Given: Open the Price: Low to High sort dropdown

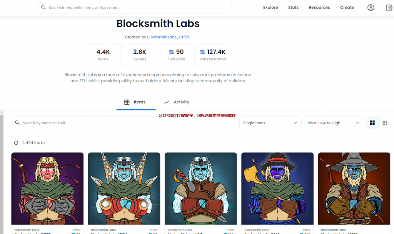Looking at the screenshot, I should tap(333, 123).
